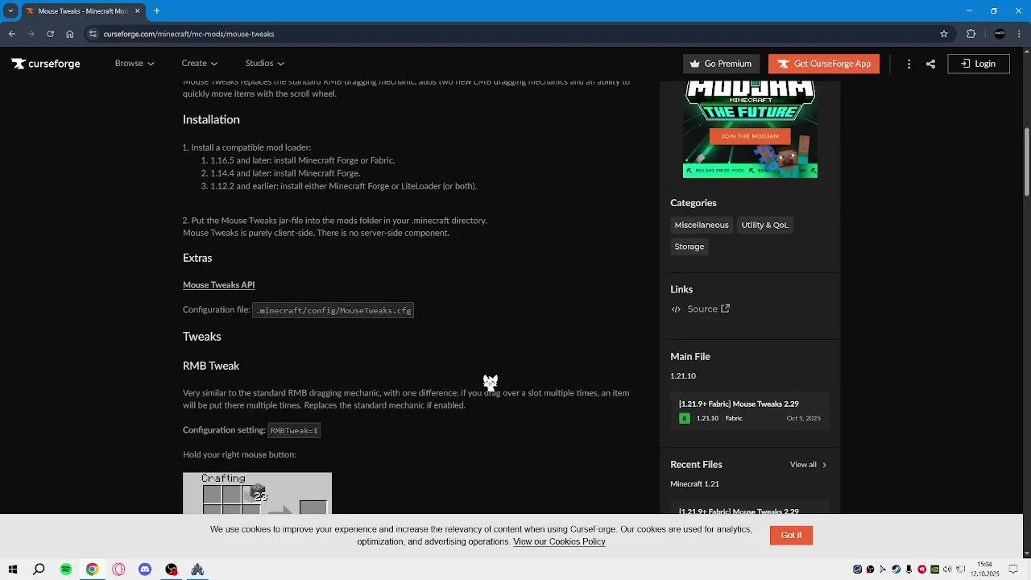Expand the Create menu

[200, 63]
